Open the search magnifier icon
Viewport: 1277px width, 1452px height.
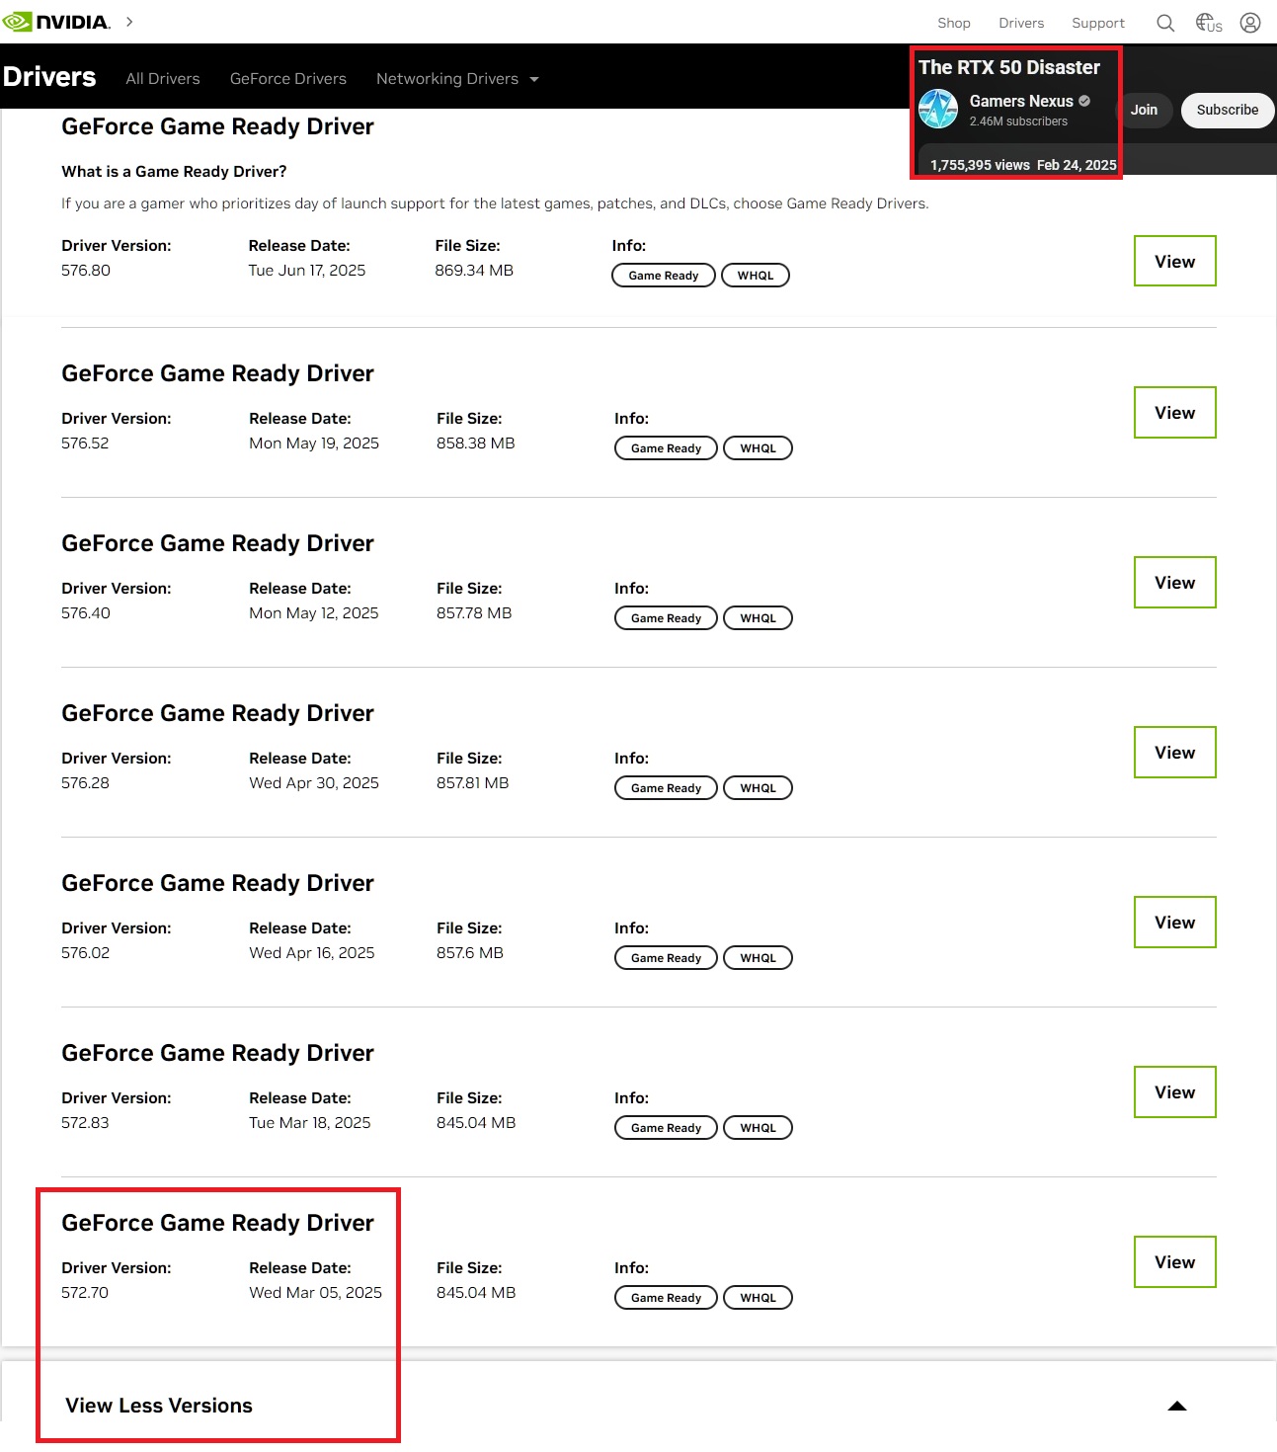point(1165,23)
